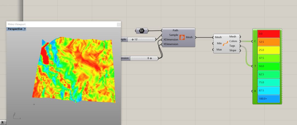Viewport: 297px width, 125px height.
Task: Click the XYZ axis gizmo in viewport
Action: point(16,116)
